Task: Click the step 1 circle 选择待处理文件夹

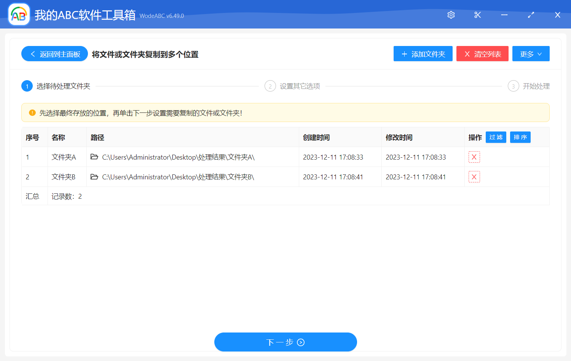Action: 27,86
